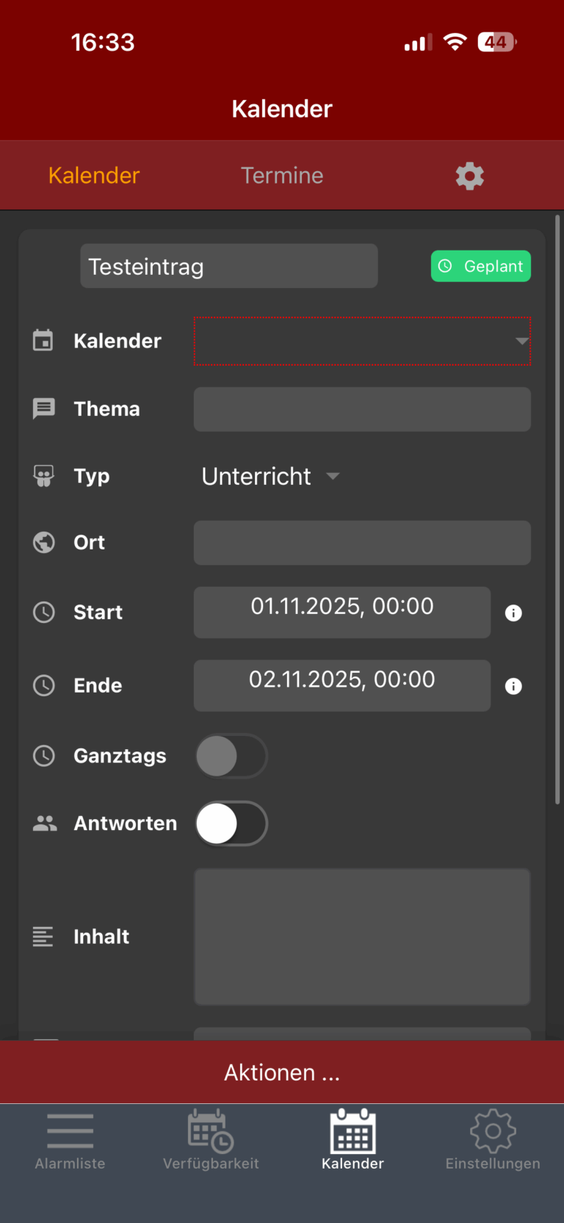Tap the Testeintrag title field
The image size is (564, 1223).
[x=229, y=266]
